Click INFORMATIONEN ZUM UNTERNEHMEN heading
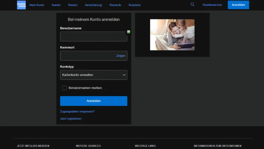Screen dimensions: 264x149 tap(218, 146)
